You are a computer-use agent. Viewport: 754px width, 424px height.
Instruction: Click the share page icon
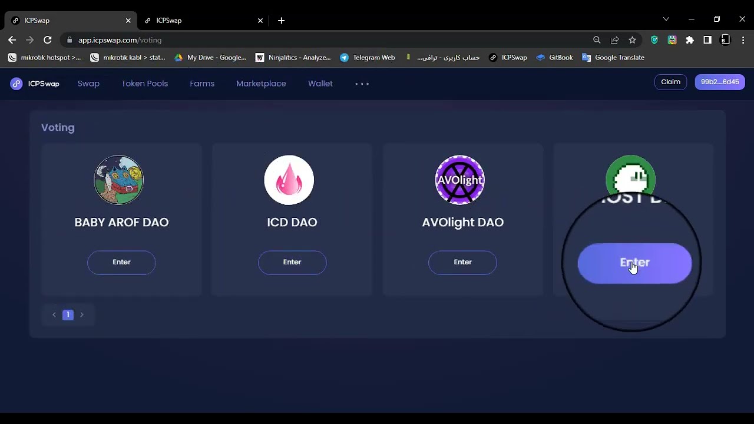614,40
